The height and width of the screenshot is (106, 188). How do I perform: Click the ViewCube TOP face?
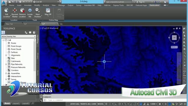tap(174, 38)
